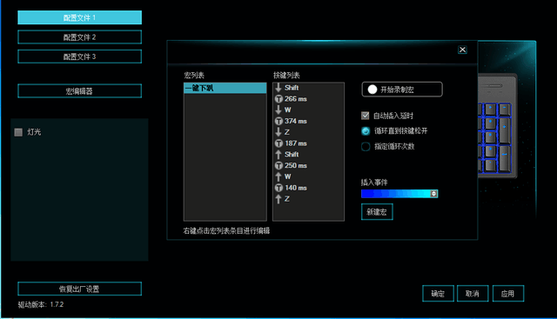Click the 应用 apply button

click(x=508, y=294)
